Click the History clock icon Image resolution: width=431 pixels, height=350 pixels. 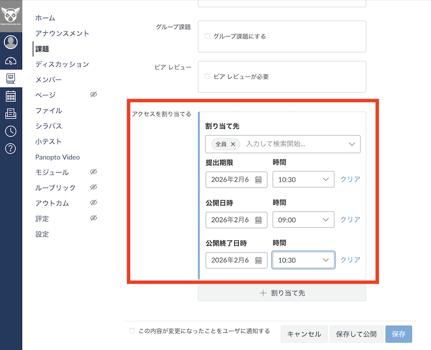coord(11,130)
